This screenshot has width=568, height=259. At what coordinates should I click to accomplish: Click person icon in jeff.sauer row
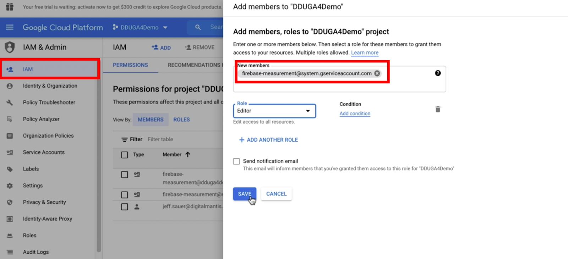click(x=137, y=207)
